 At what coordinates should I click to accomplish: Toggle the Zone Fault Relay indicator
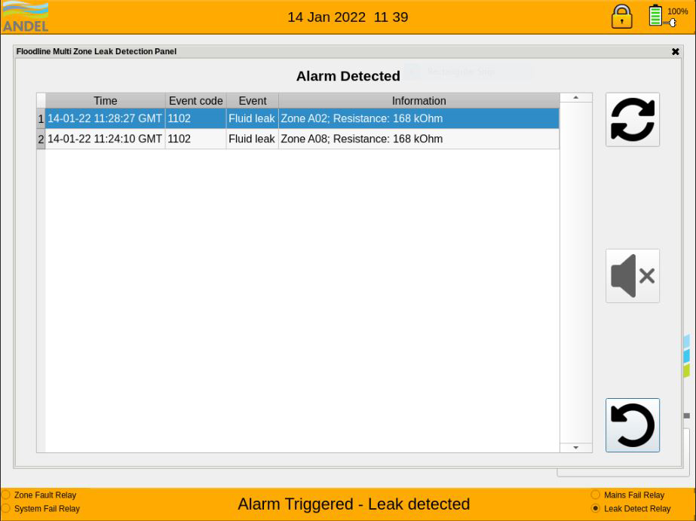[6, 495]
